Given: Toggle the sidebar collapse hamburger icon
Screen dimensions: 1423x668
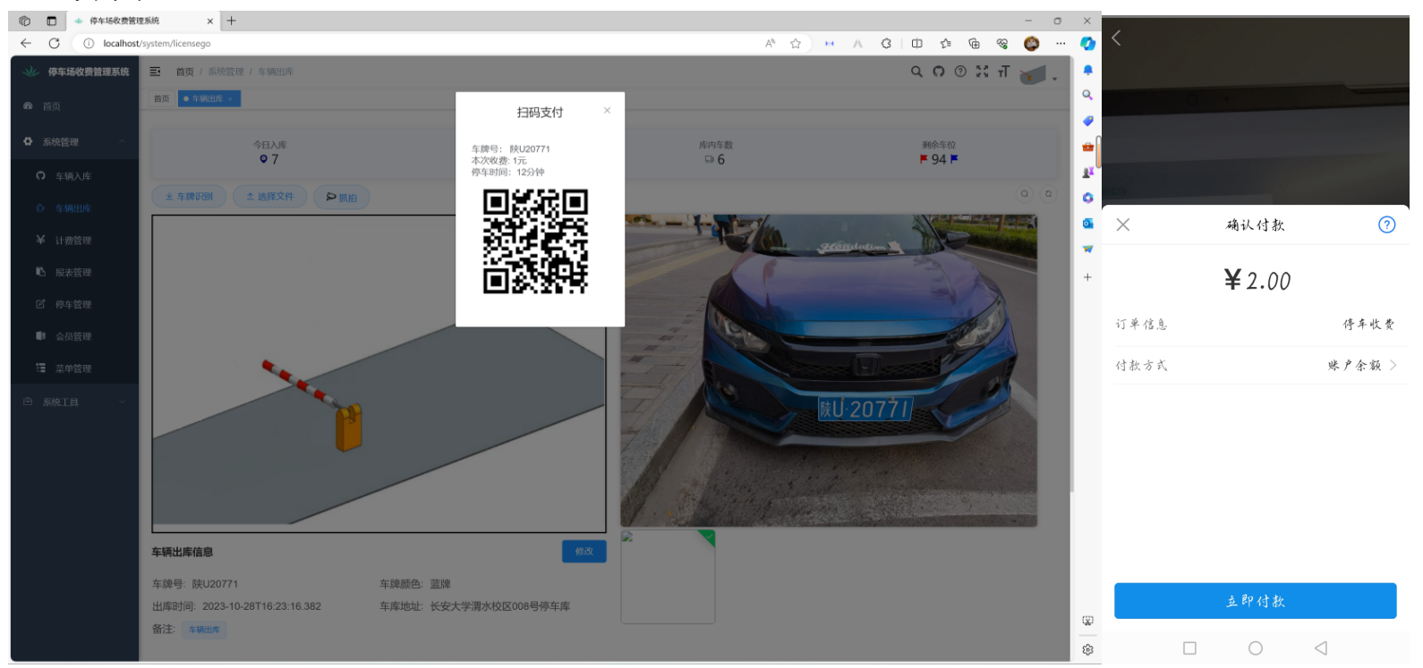Looking at the screenshot, I should point(155,72).
